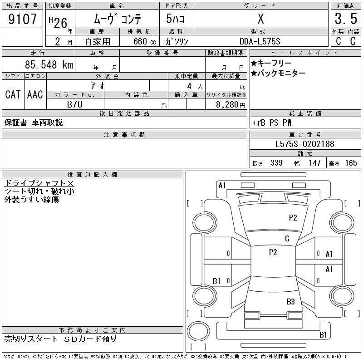
Task: Click the "C" grade under 外装
Action: click(x=338, y=41)
